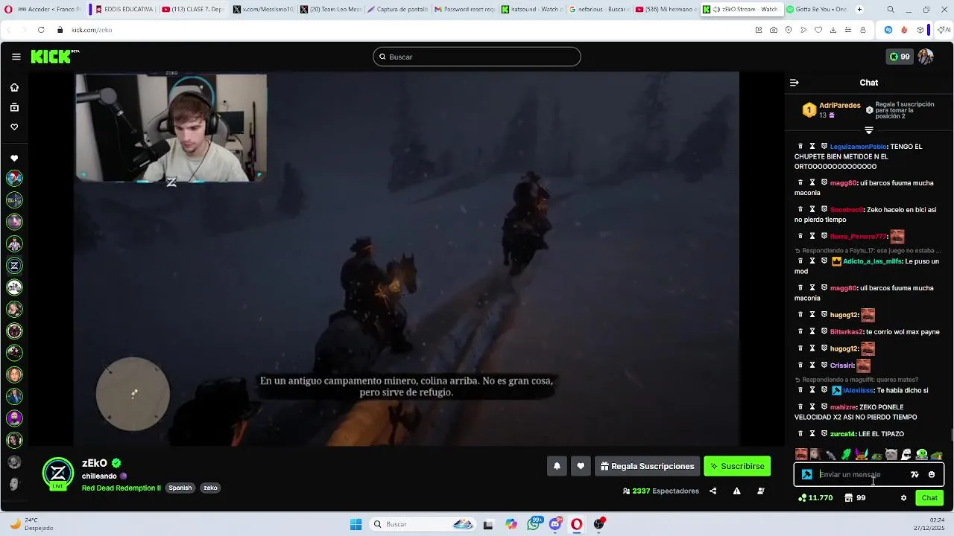Switch to the hatsound browser tab
Image resolution: width=954 pixels, height=536 pixels.
point(531,10)
